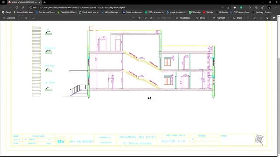
Task: Pin the PDF toolbar
Action: (x=274, y=18)
